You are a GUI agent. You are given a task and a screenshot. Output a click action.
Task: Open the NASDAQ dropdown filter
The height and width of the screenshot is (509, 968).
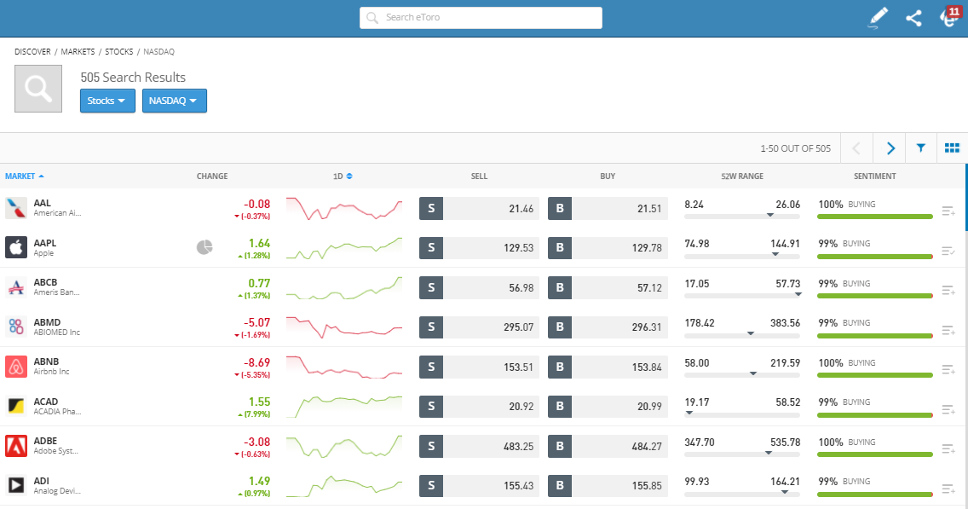click(x=174, y=101)
